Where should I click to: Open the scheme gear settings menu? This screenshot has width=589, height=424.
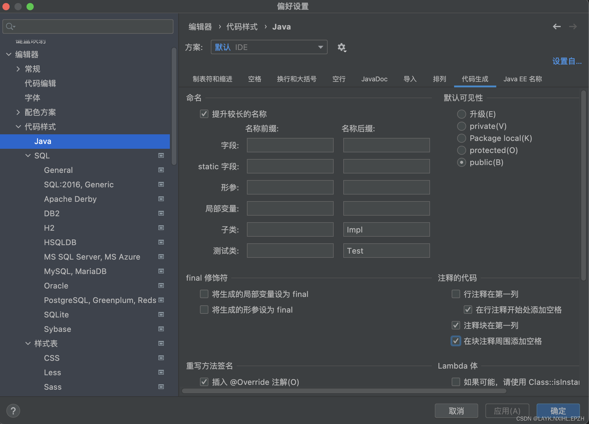coord(342,47)
